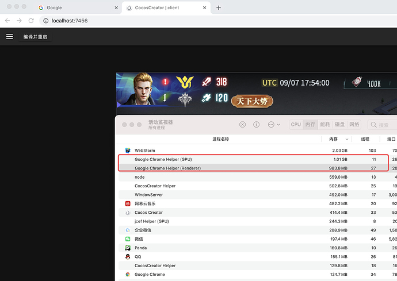This screenshot has width=397, height=281.
Task: Click the Google Chrome app icon
Action: click(x=128, y=275)
